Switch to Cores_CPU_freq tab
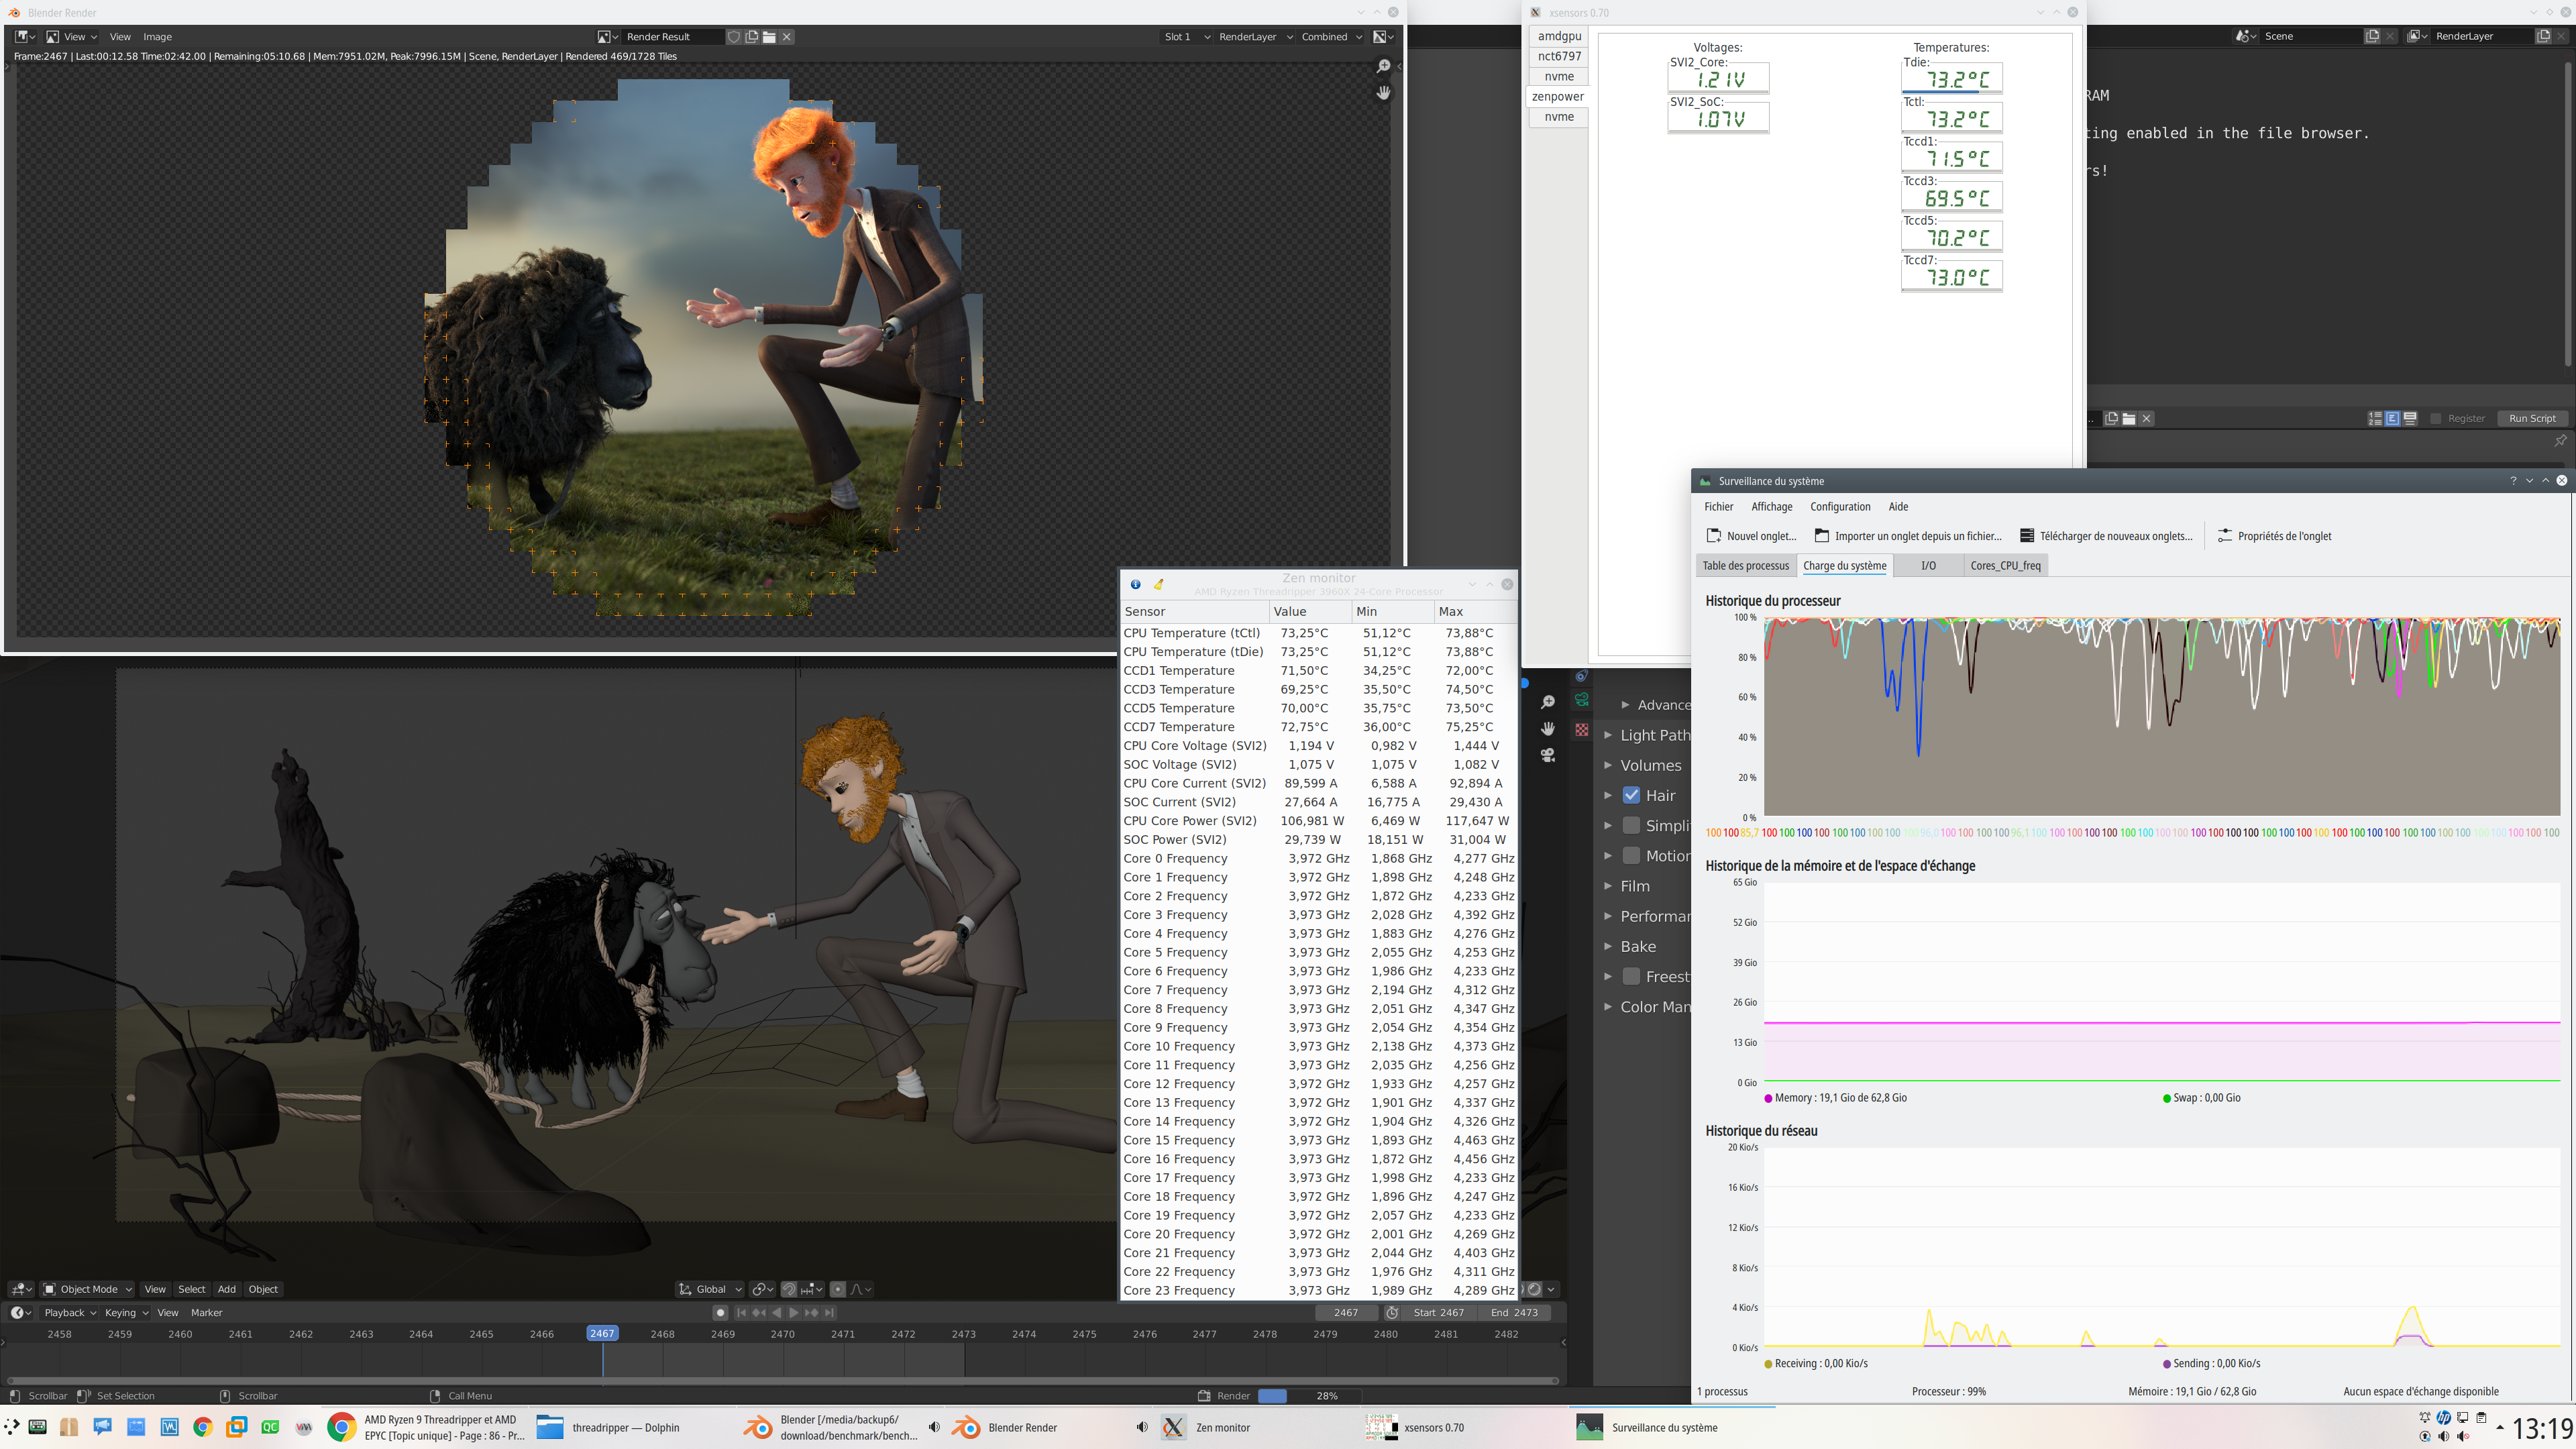2576x1449 pixels. (x=2005, y=566)
